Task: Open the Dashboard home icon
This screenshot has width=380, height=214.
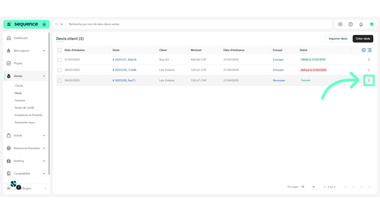Action: tap(9, 38)
